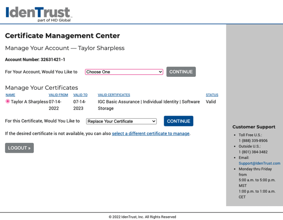Click the valid to date 07-14-2023

click(x=79, y=105)
